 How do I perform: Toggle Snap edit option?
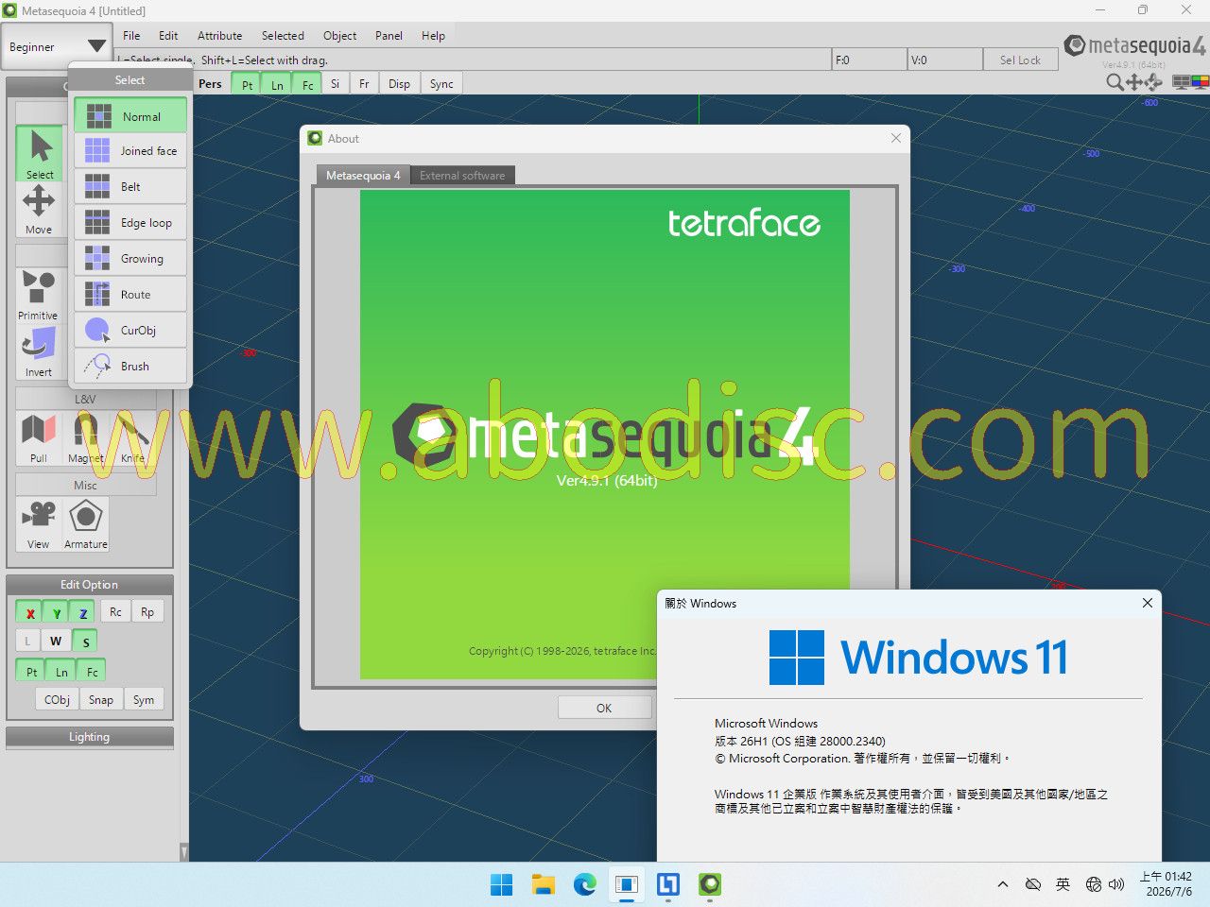(100, 699)
